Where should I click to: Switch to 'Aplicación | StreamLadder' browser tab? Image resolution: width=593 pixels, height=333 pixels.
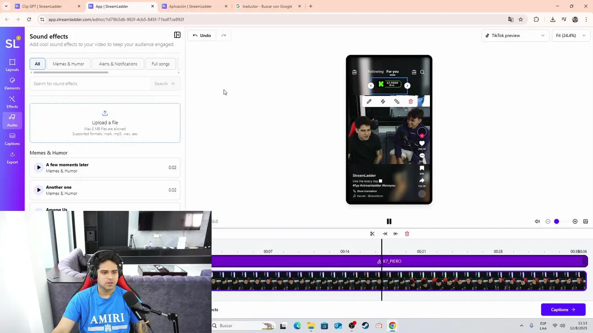coord(194,6)
